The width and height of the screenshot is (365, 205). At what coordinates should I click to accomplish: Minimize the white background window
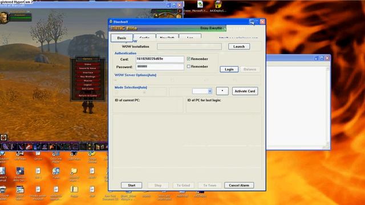tap(316, 58)
